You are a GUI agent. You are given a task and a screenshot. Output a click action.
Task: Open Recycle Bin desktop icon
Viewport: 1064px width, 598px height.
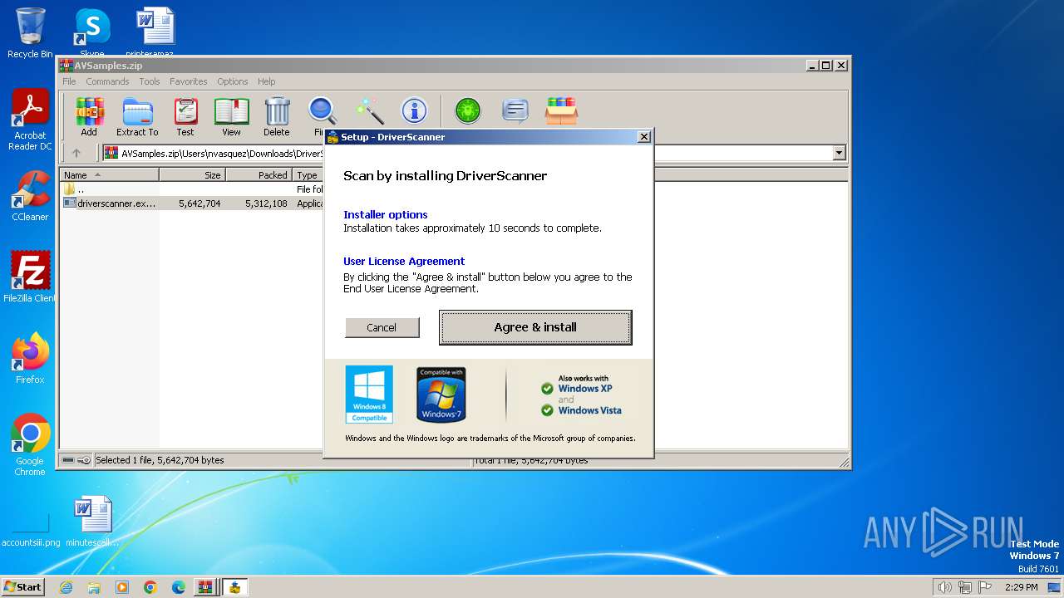click(30, 33)
